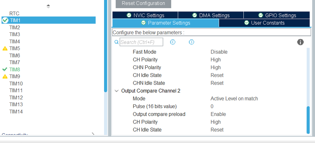Go to previous search result arrow
Image resolution: width=315 pixels, height=143 pixels.
point(172,42)
